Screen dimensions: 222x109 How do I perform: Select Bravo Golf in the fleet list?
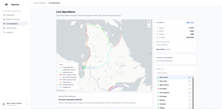(x=174, y=81)
